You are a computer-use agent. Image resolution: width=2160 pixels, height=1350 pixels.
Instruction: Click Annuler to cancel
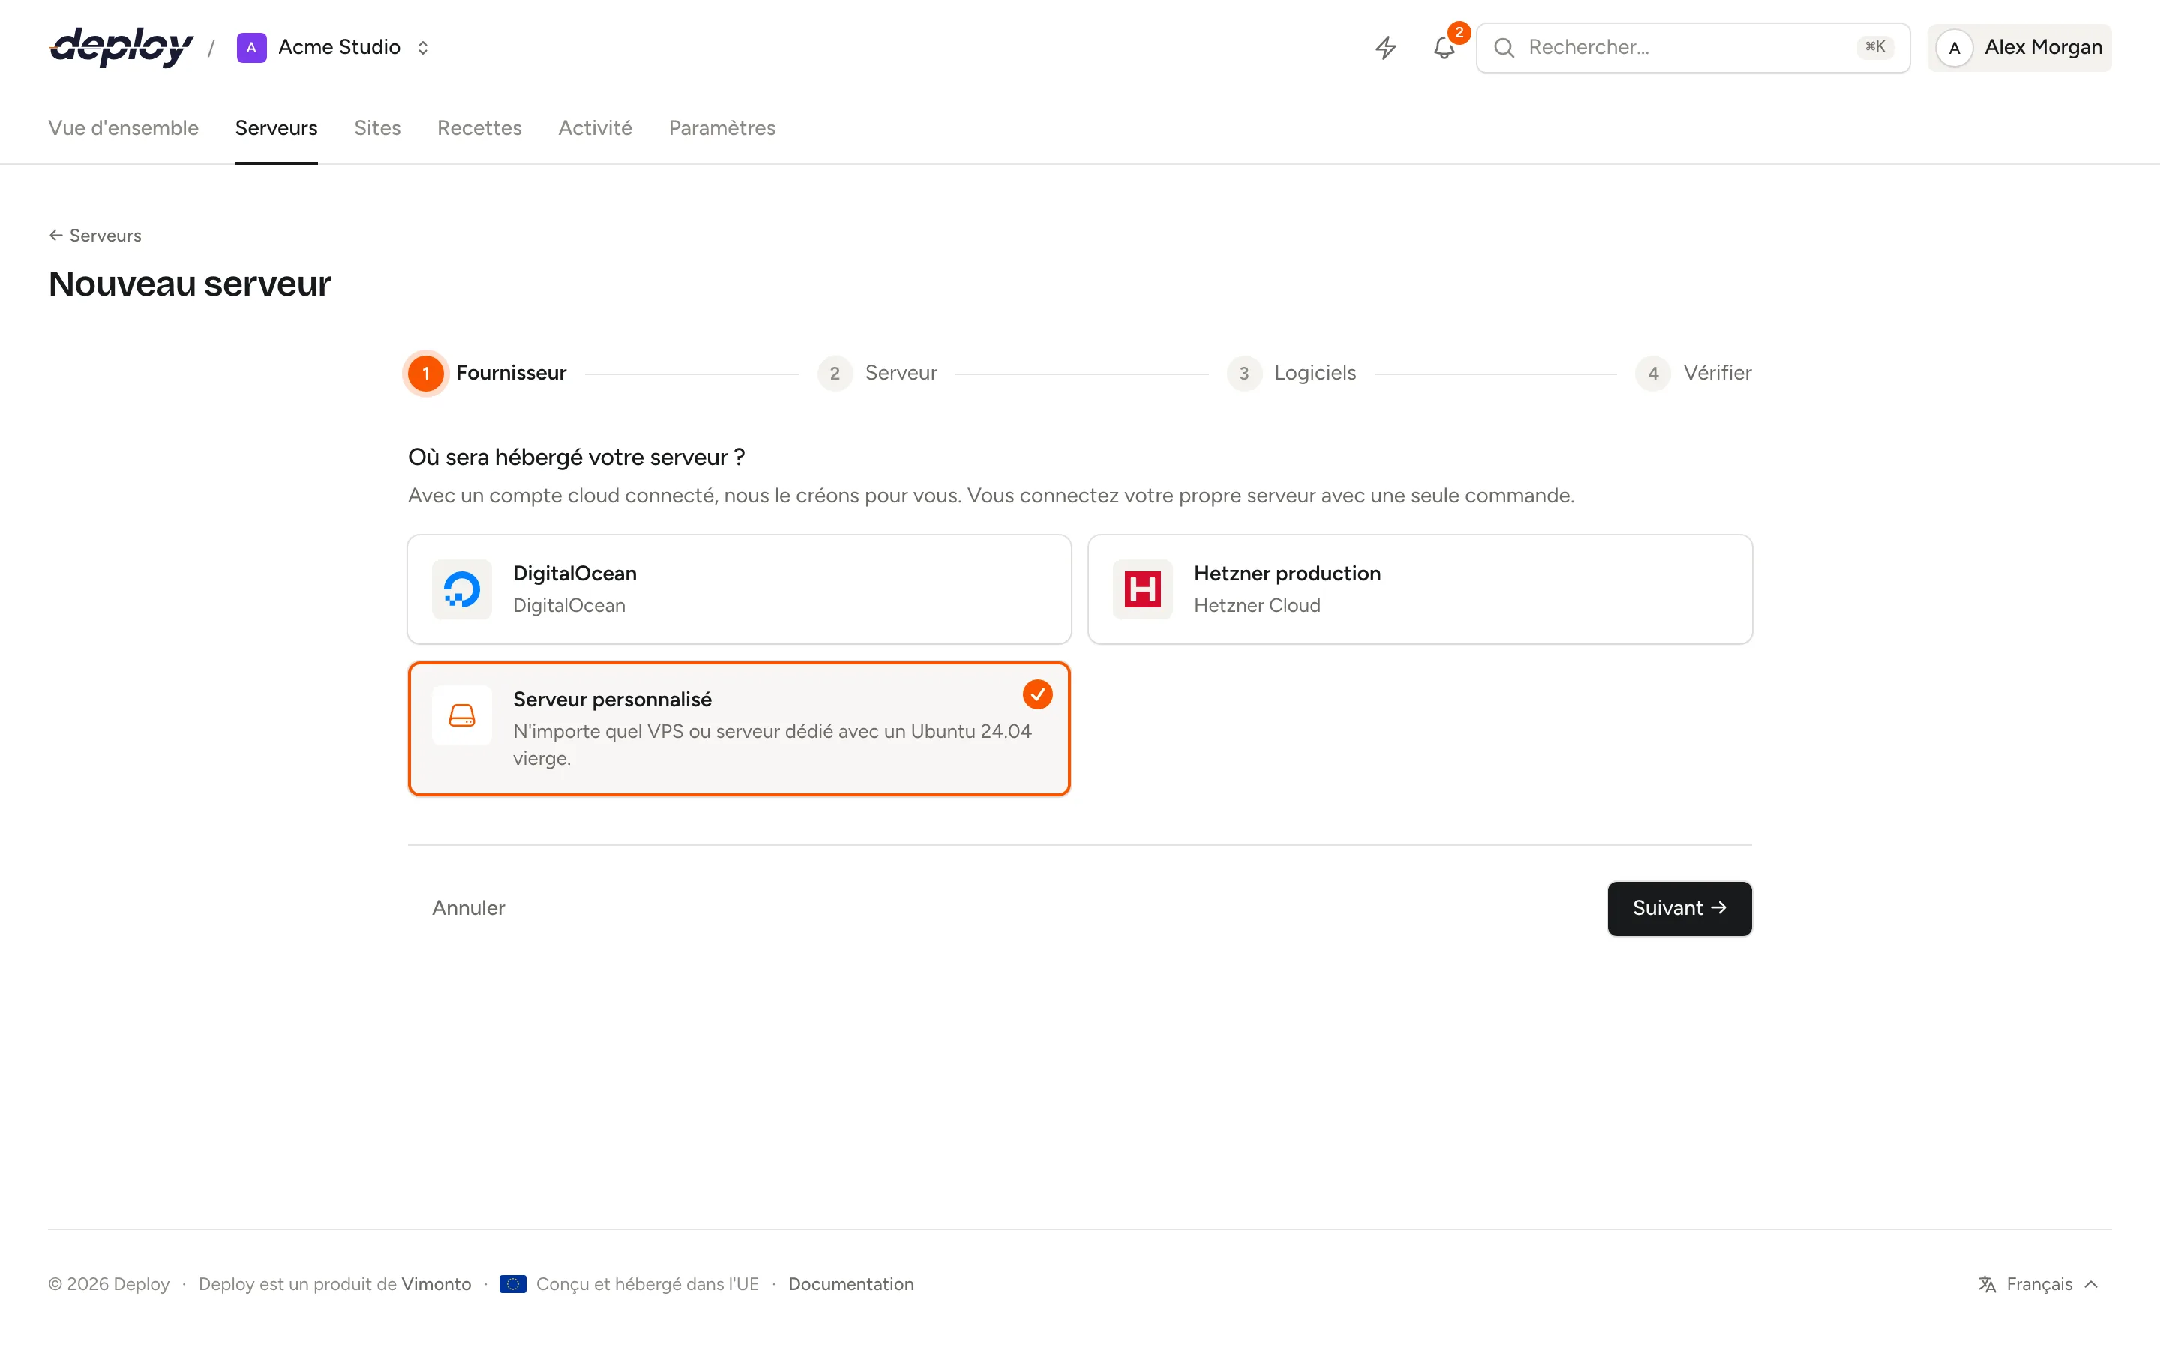tap(469, 909)
